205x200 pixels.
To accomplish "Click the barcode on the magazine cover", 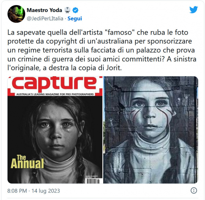I will [93, 180].
